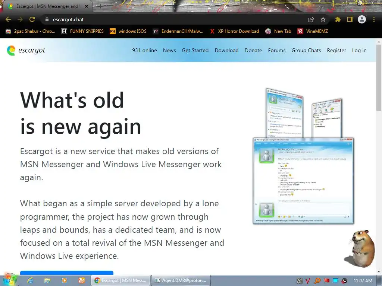The width and height of the screenshot is (382, 286).
Task: Open the Get Started page
Action: tap(195, 50)
